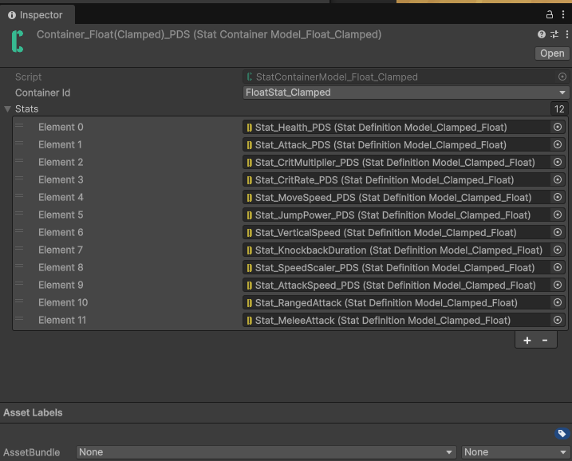Select the Element 1 label
This screenshot has width=572, height=461.
pyautogui.click(x=60, y=145)
